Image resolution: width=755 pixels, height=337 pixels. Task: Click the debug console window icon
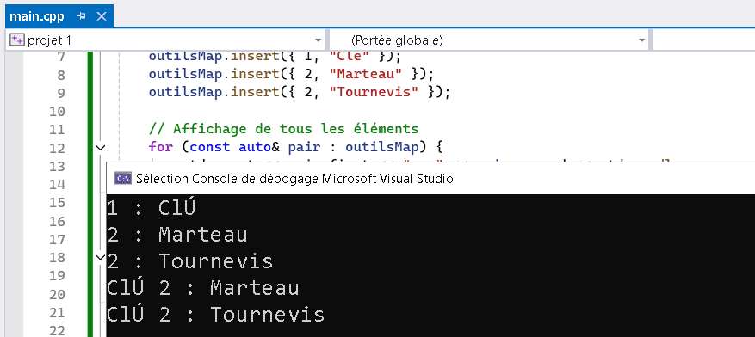point(123,179)
